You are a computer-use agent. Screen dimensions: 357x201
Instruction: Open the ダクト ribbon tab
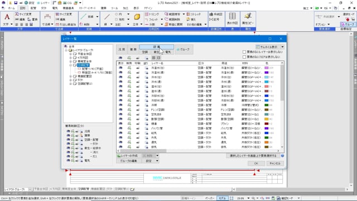(x=44, y=8)
